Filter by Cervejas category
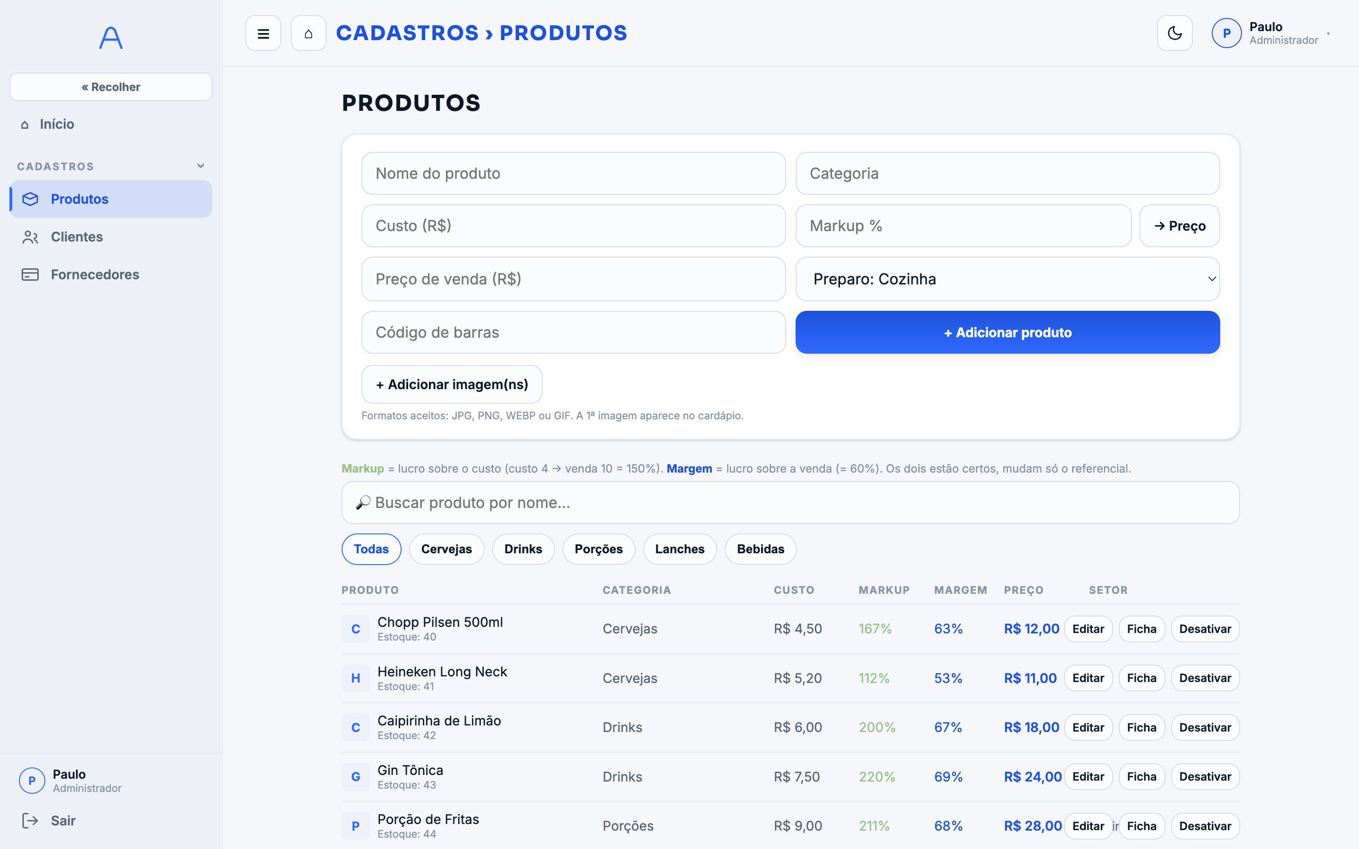 (x=446, y=549)
